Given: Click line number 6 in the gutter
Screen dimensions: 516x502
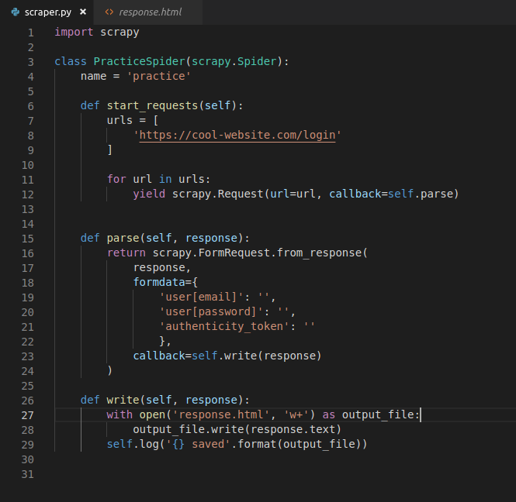Looking at the screenshot, I should (x=30, y=106).
